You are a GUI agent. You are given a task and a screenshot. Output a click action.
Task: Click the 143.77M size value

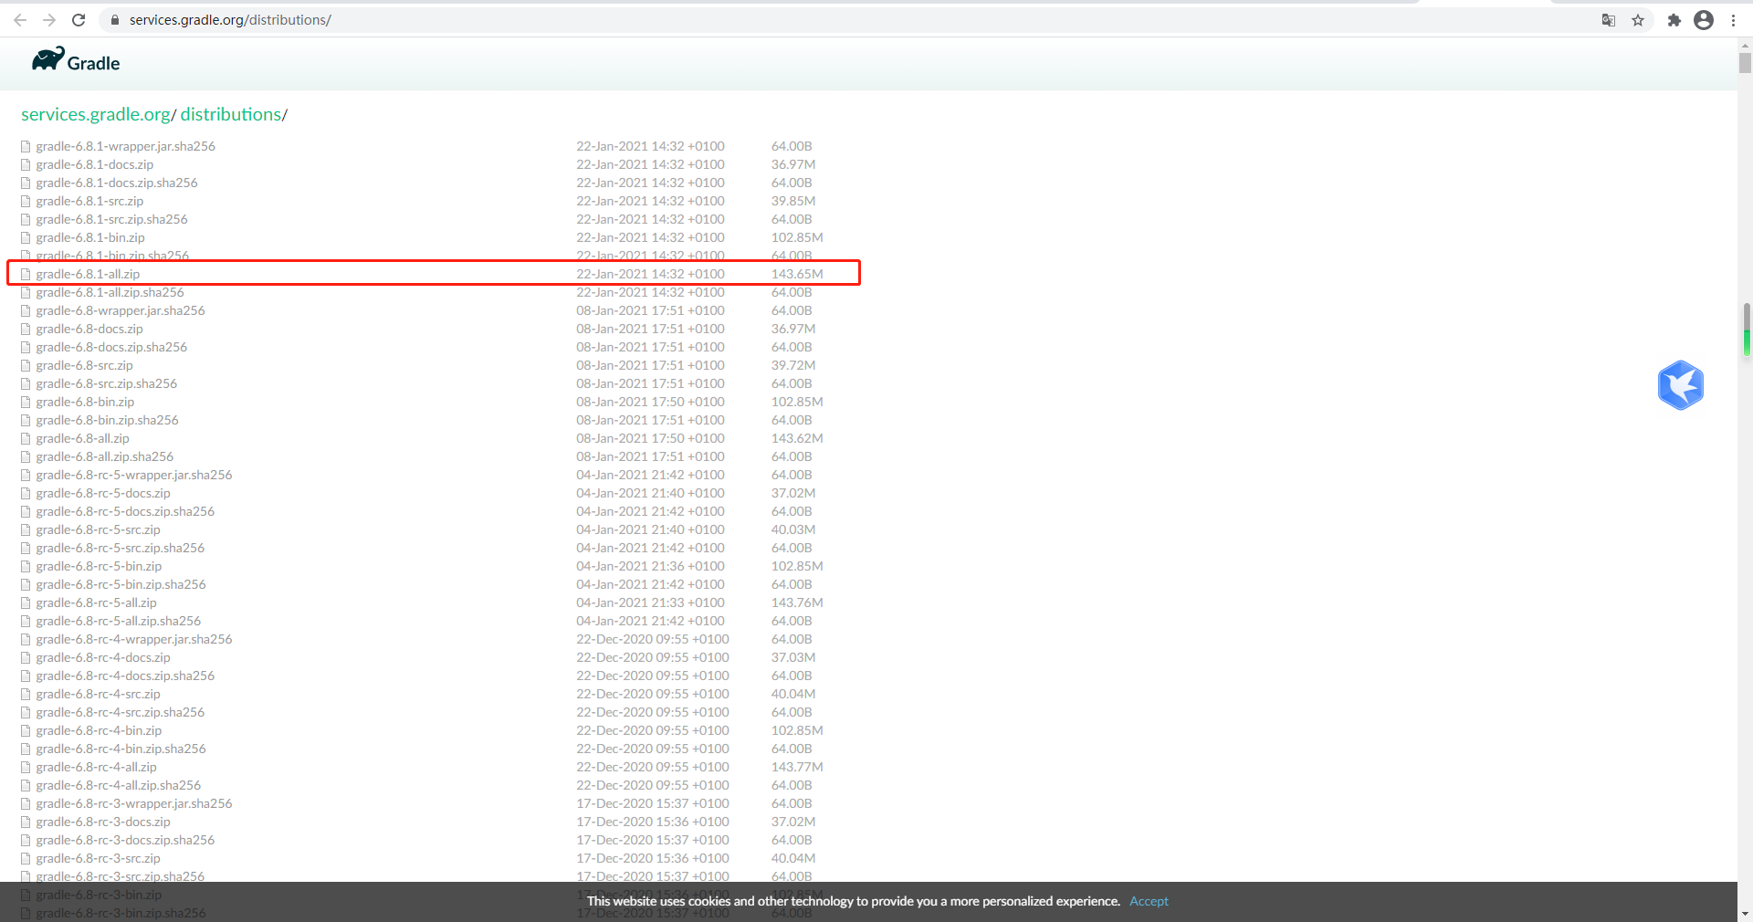point(797,767)
